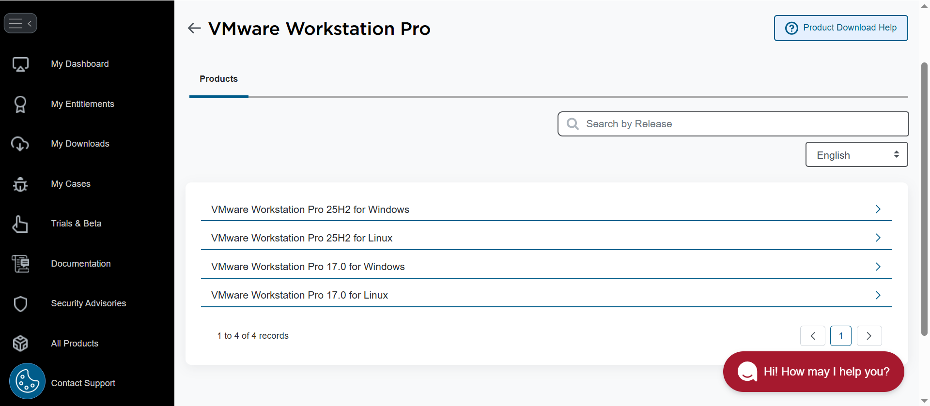Expand Workstation Pro 17.0 for Windows chevron

[x=878, y=267]
